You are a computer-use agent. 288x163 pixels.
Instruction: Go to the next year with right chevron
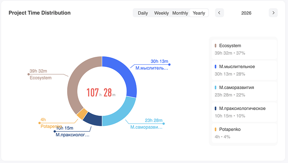pos(273,13)
